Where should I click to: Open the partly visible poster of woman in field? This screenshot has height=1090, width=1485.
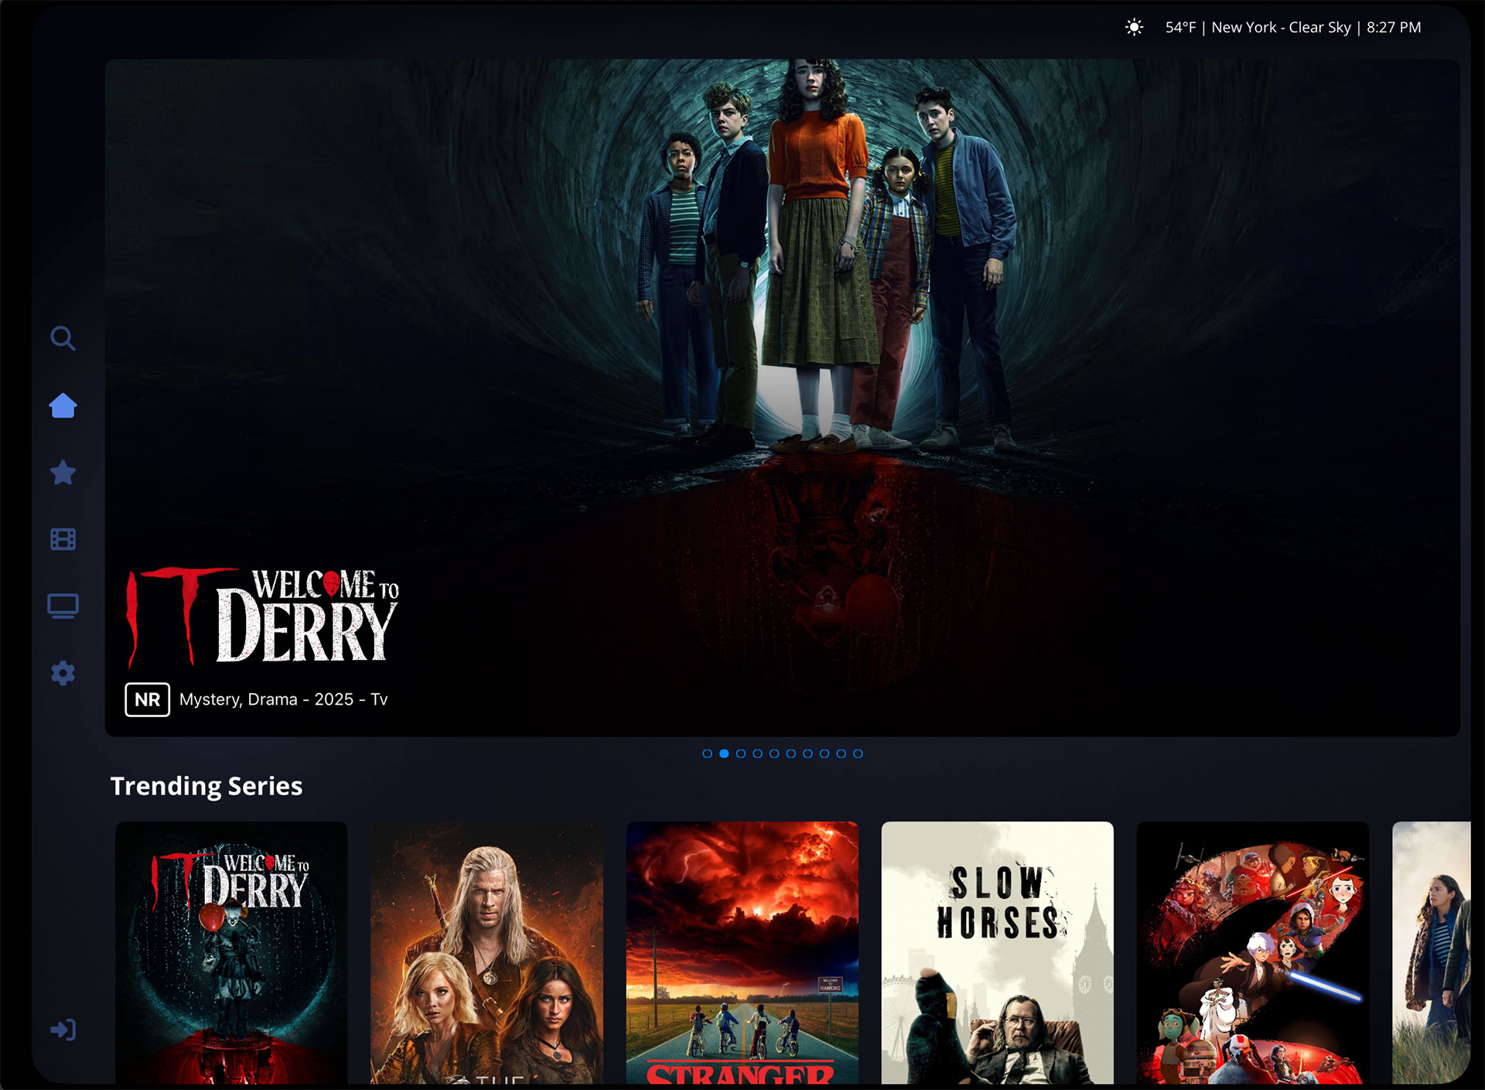tap(1432, 953)
